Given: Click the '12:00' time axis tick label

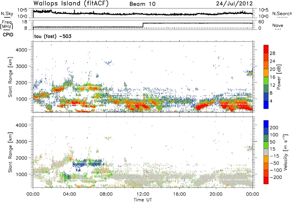Looking at the screenshot, I should [143, 194].
